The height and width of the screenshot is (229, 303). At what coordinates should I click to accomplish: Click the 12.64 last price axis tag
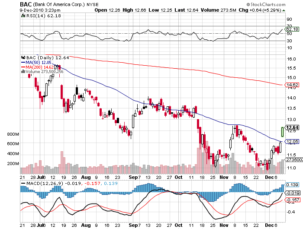click(292, 127)
